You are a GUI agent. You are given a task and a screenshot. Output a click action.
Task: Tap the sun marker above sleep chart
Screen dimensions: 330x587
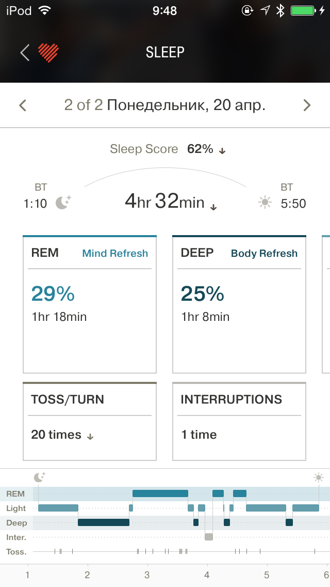[319, 477]
